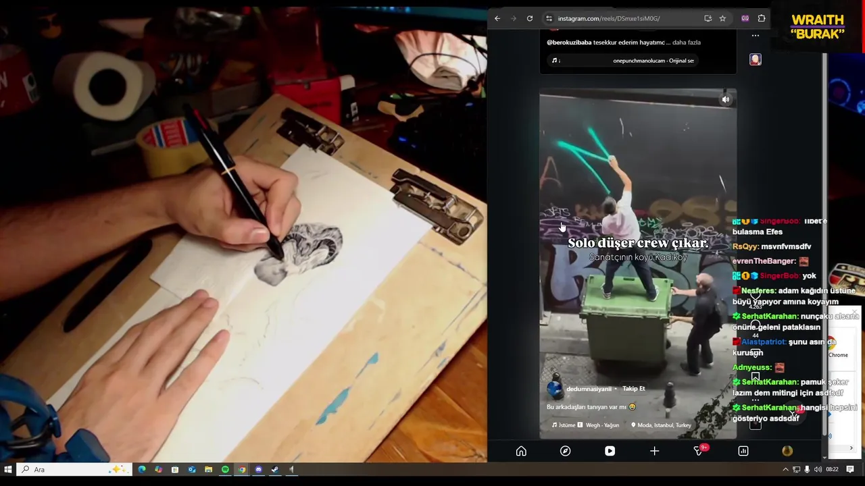Open Instagram direct messages with 9+ badge

(699, 451)
